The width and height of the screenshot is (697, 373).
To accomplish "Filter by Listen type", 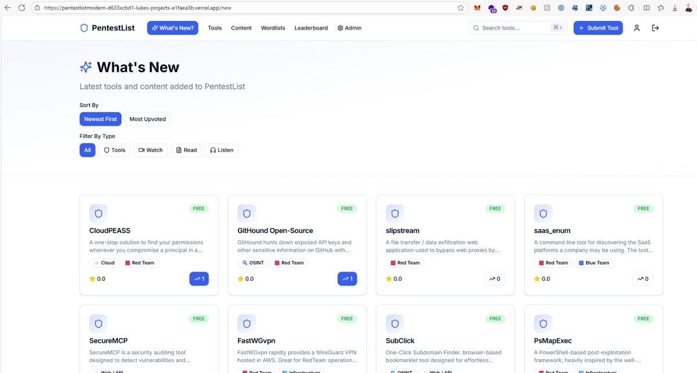I will coord(221,150).
